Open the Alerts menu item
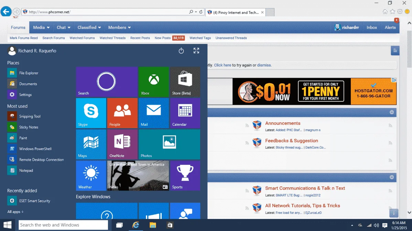The width and height of the screenshot is (412, 231). [390, 27]
